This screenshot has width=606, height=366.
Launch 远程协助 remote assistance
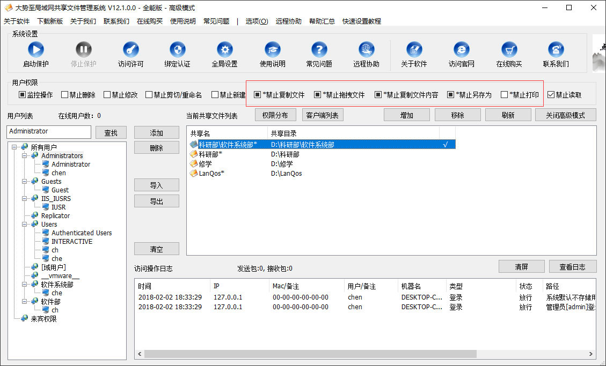tap(366, 51)
